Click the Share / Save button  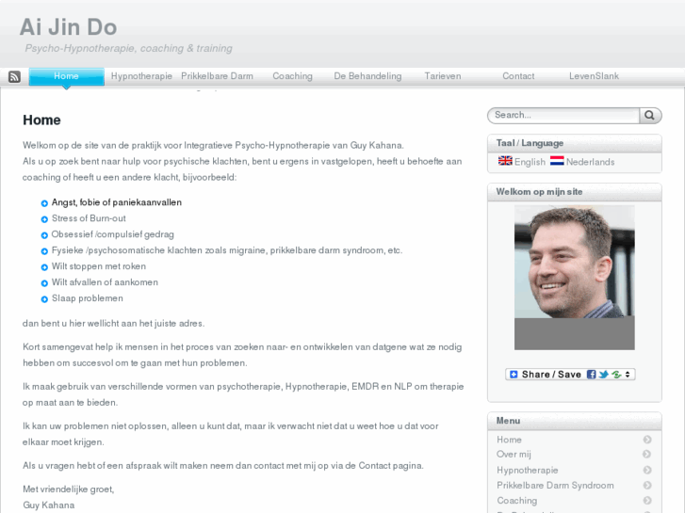(570, 375)
